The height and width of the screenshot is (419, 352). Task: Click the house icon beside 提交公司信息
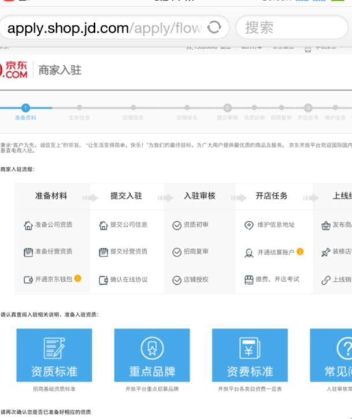click(103, 225)
